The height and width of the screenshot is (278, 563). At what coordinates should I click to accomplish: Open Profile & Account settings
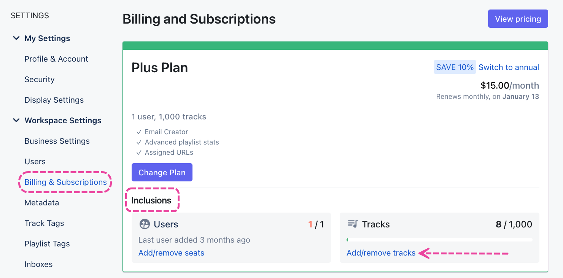pyautogui.click(x=56, y=59)
